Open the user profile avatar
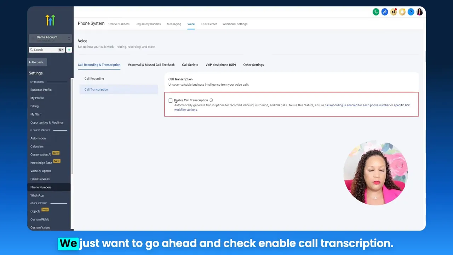Image resolution: width=453 pixels, height=255 pixels. [420, 12]
